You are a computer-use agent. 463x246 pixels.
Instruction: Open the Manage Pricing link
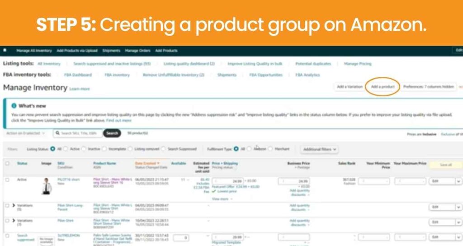[x=358, y=64]
